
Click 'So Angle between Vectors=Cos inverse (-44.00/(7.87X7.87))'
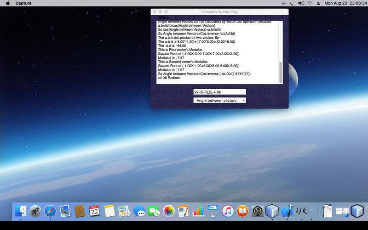click(204, 74)
